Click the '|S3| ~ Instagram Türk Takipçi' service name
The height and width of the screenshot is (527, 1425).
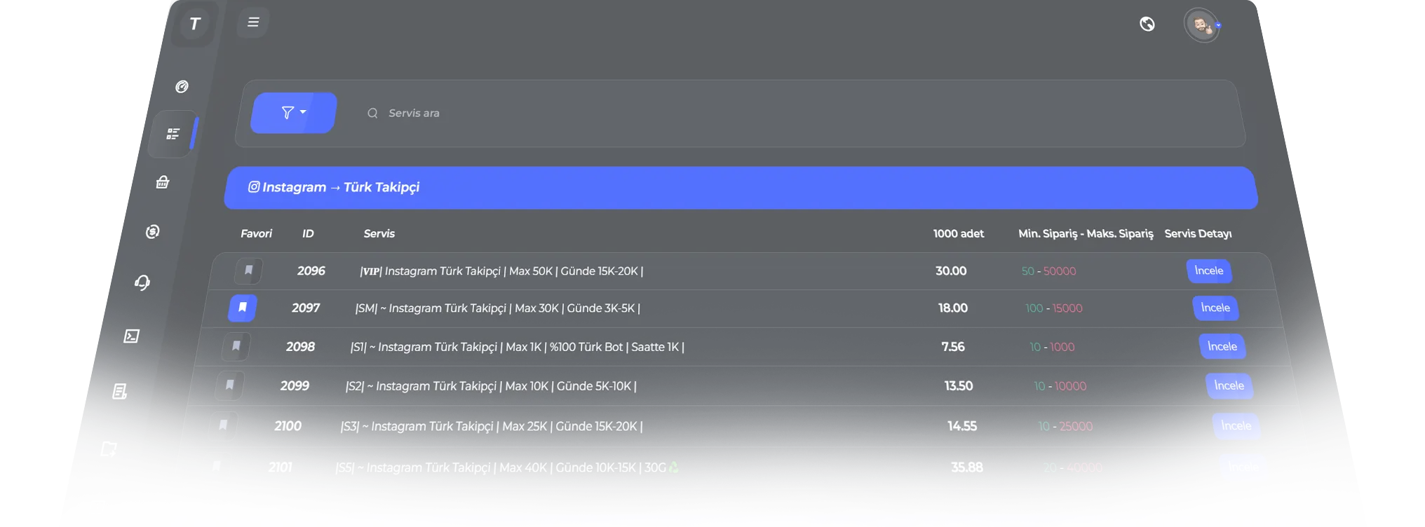pyautogui.click(x=491, y=426)
